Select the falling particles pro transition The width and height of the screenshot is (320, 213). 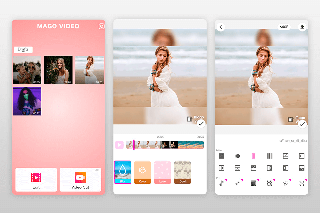(302, 183)
